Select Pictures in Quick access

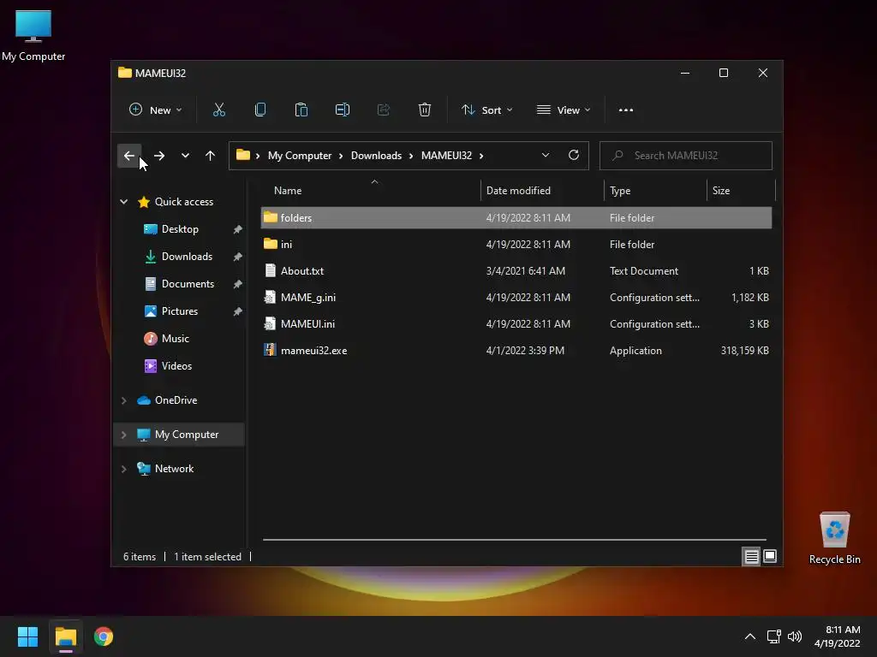point(180,311)
